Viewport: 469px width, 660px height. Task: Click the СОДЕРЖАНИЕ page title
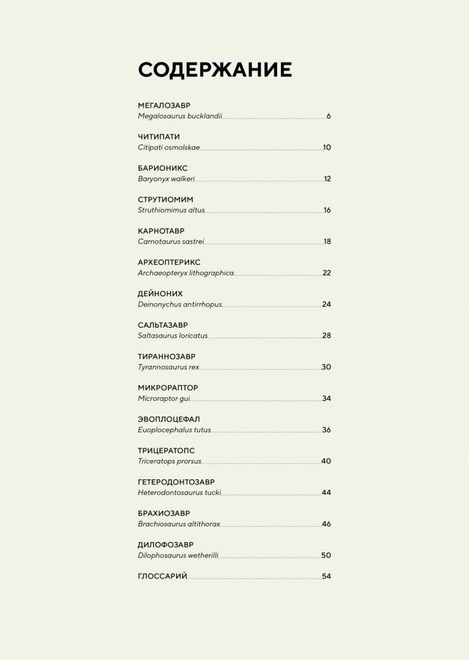(x=215, y=70)
